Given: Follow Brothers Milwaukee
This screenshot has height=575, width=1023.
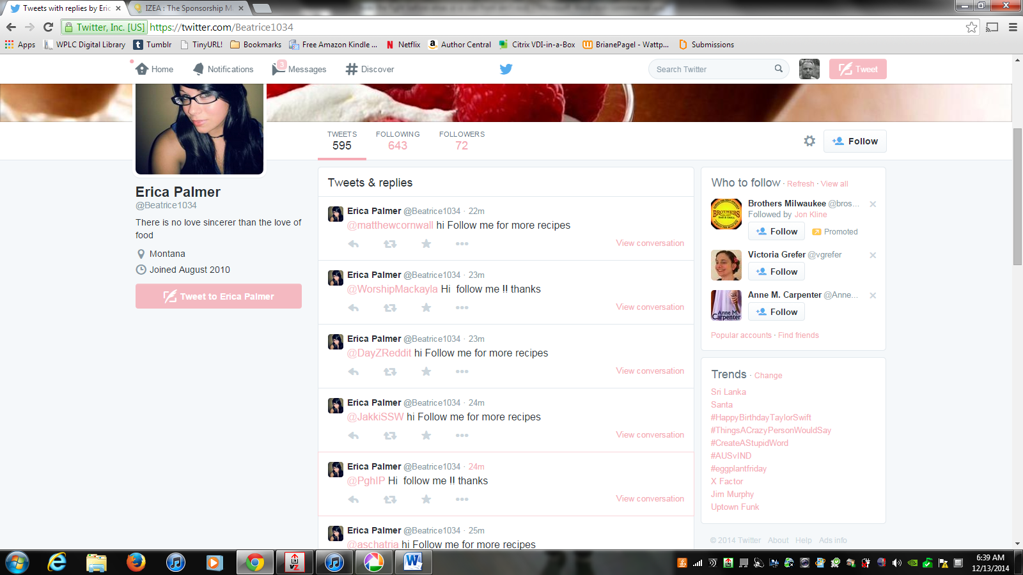Looking at the screenshot, I should pyautogui.click(x=776, y=231).
